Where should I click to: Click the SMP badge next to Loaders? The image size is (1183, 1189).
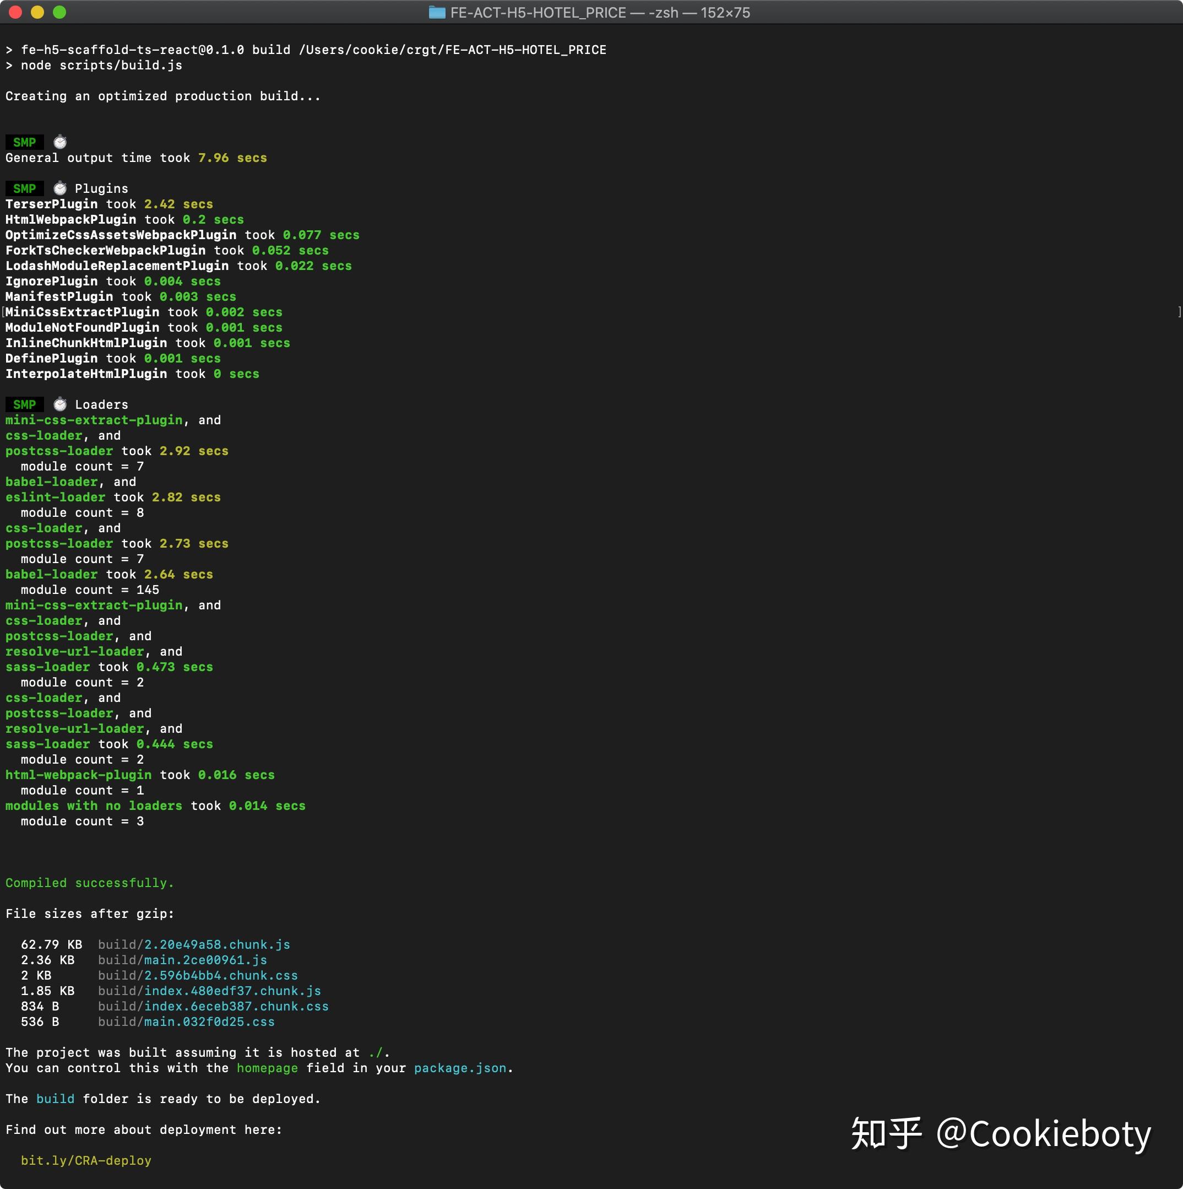click(25, 404)
